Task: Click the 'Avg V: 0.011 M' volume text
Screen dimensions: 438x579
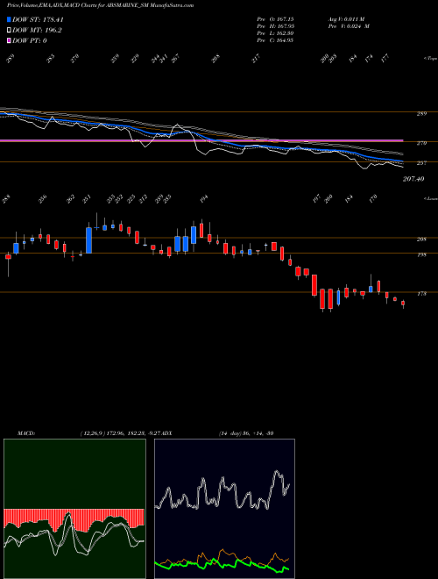Action: pyautogui.click(x=346, y=18)
